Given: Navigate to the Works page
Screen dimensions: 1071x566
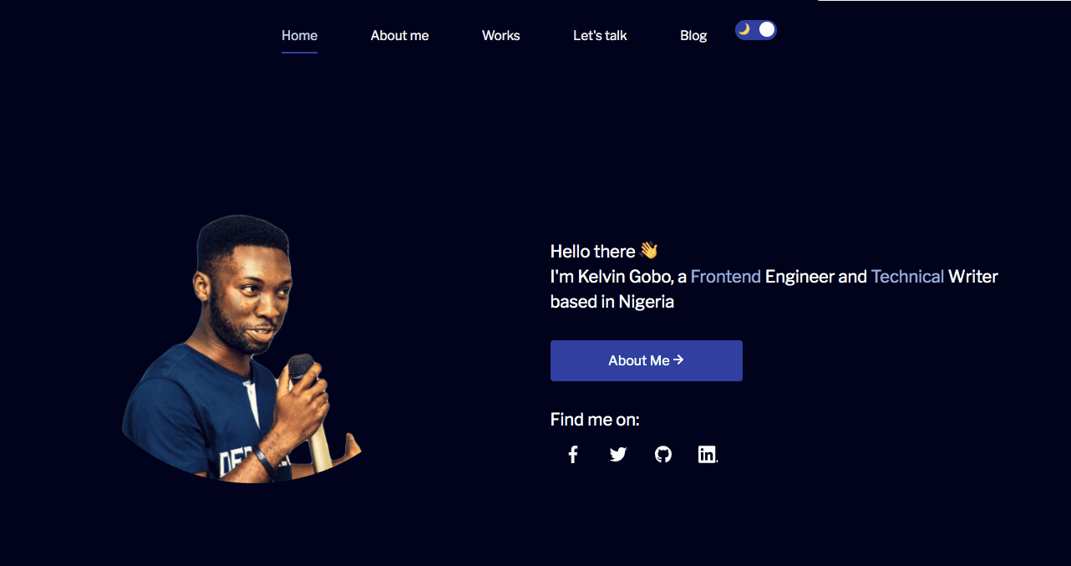Looking at the screenshot, I should (x=501, y=35).
